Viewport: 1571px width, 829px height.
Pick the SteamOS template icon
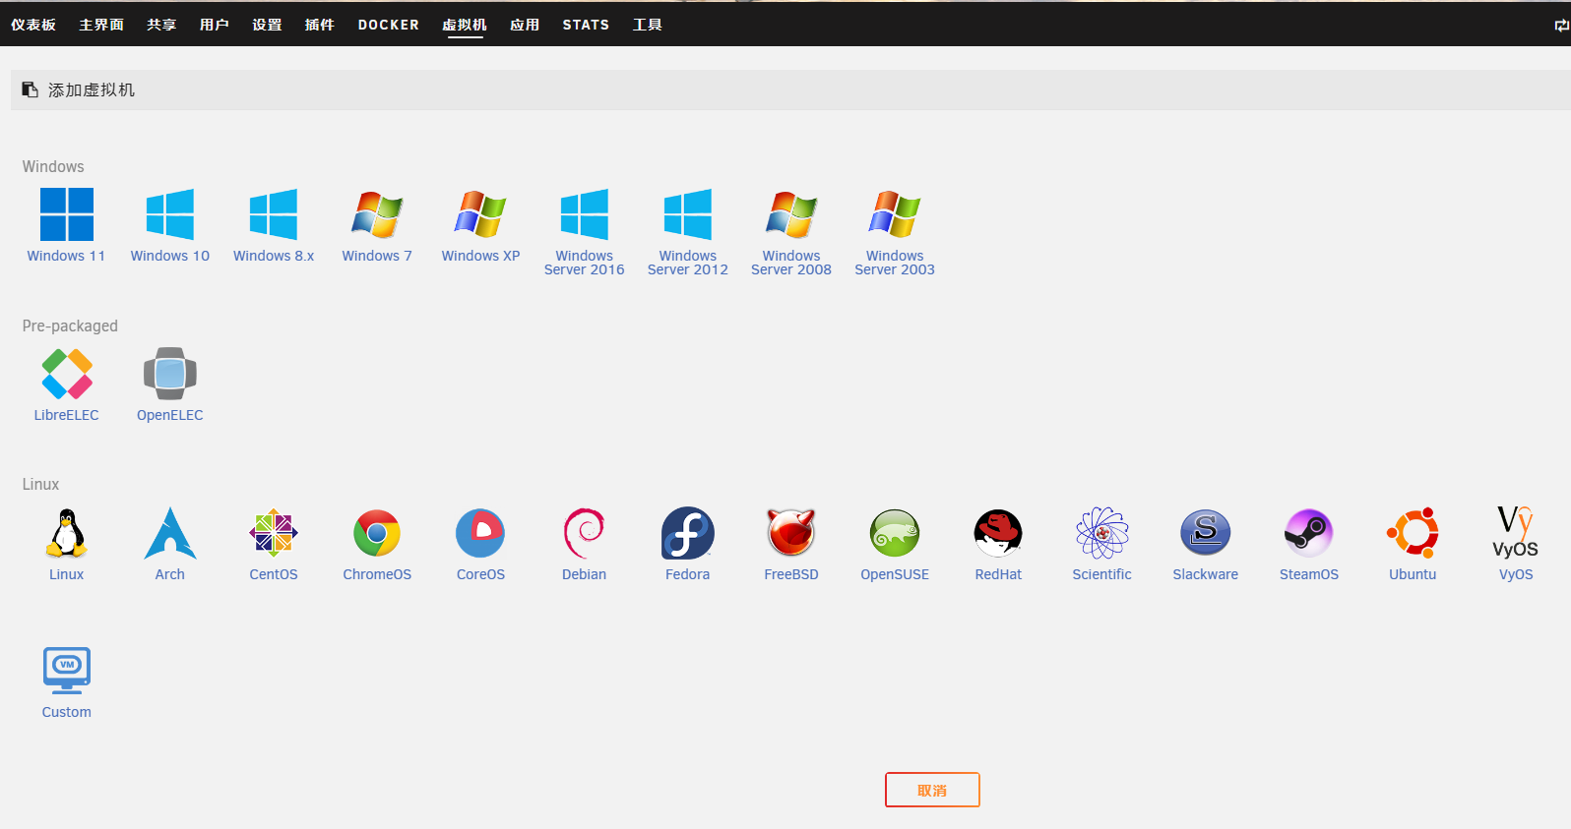tap(1308, 533)
